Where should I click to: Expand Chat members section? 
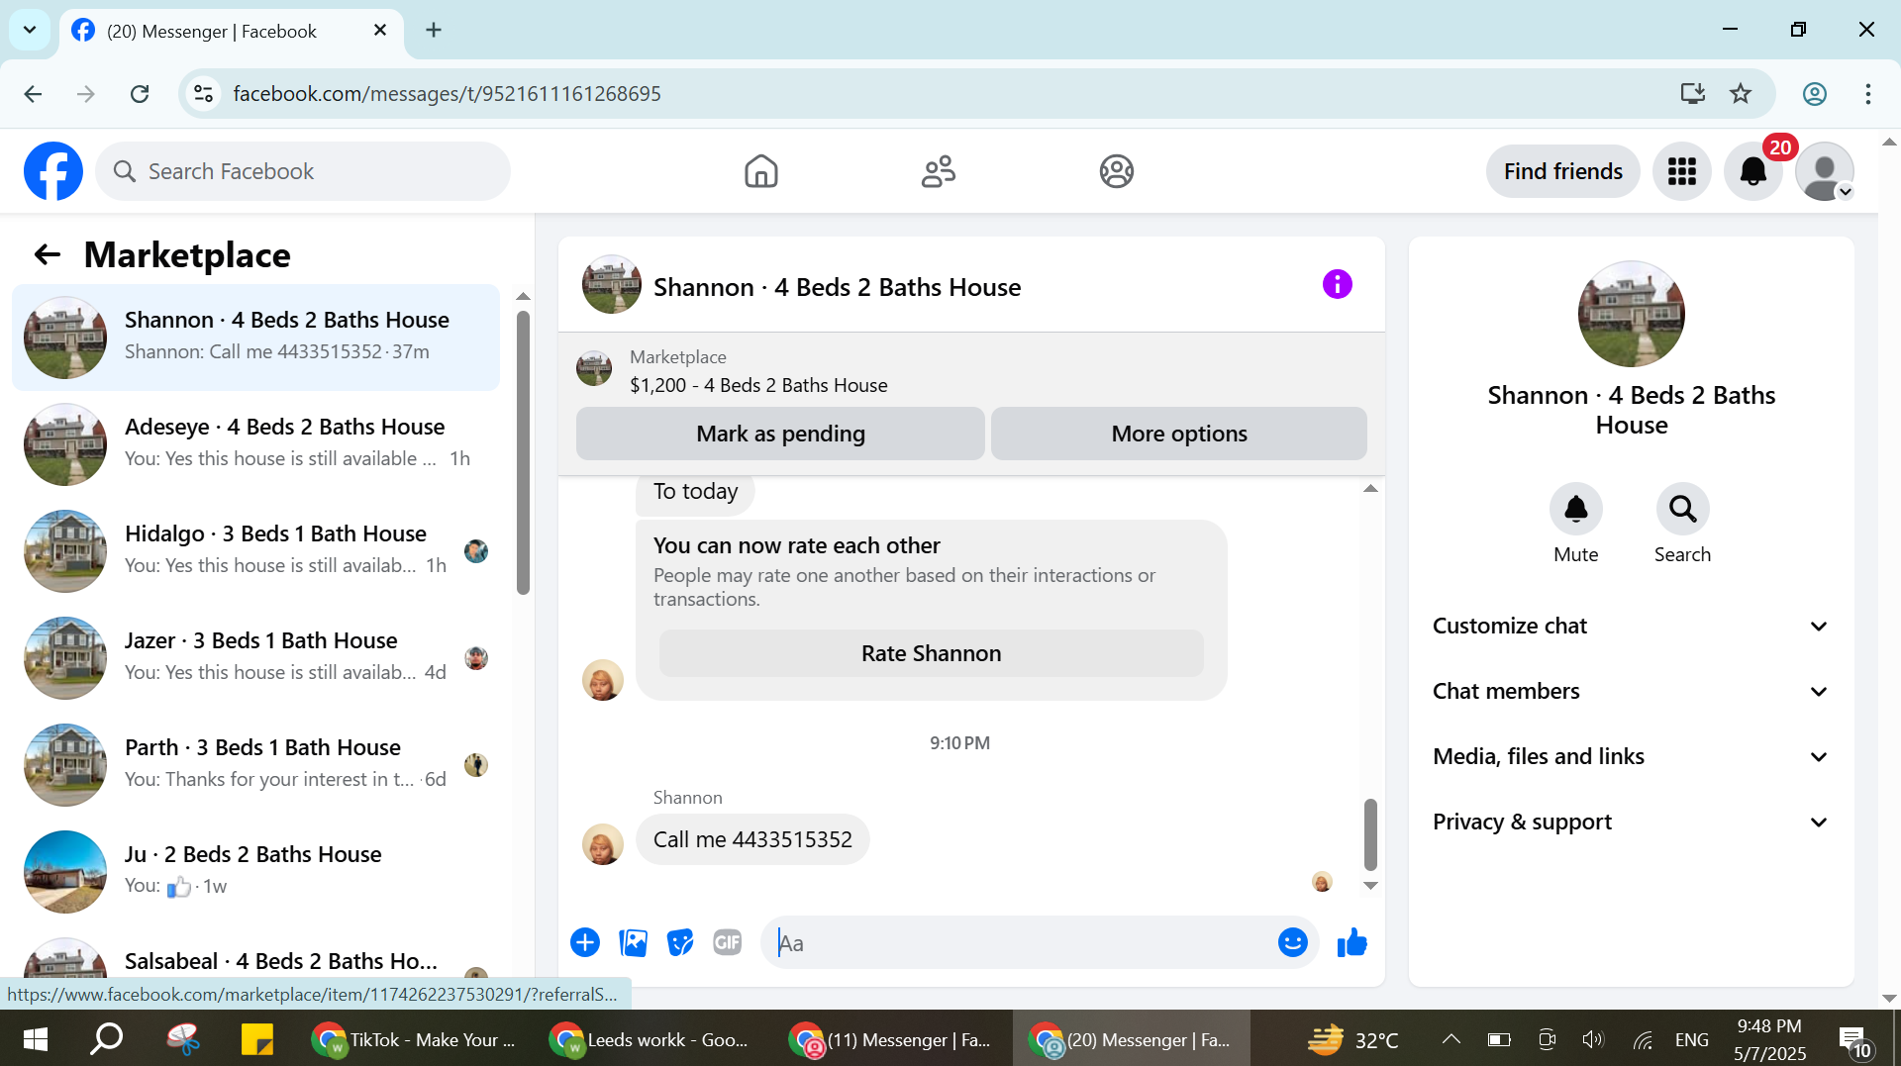[1631, 691]
